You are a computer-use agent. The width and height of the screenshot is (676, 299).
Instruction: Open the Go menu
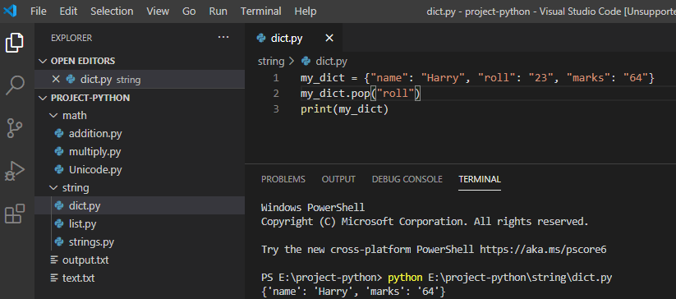189,11
